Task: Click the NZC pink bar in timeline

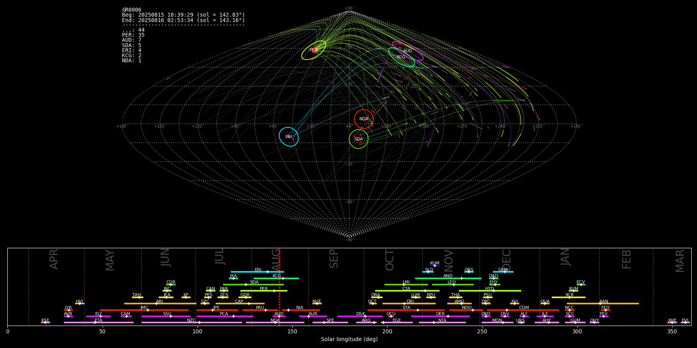Action: coord(192,322)
